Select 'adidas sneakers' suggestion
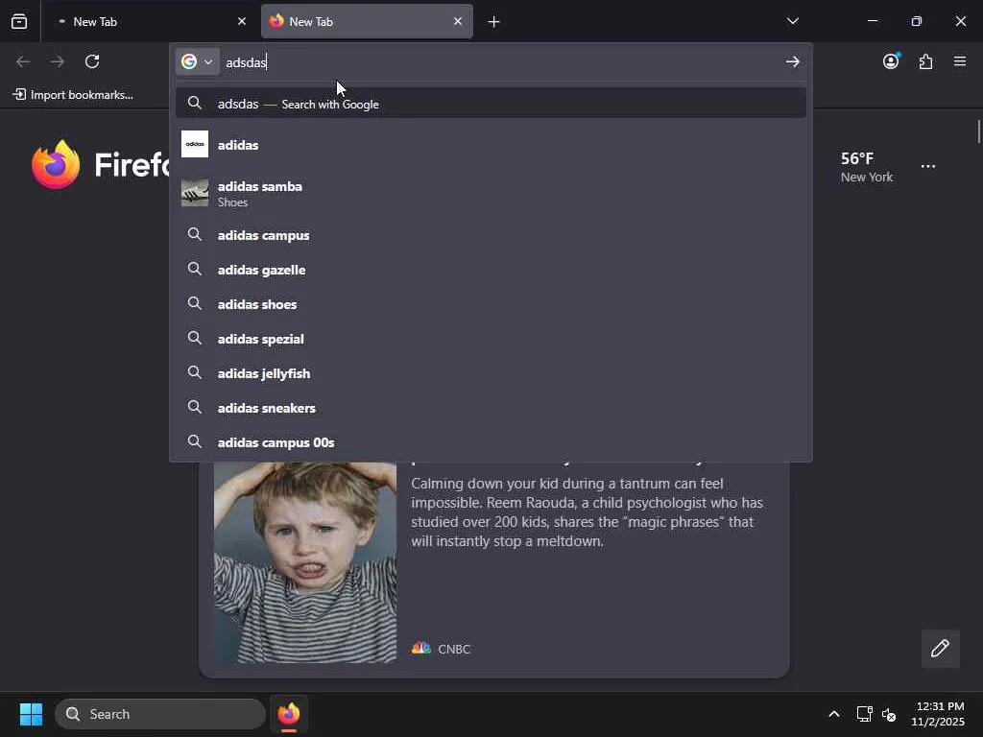This screenshot has width=983, height=737. point(491,408)
